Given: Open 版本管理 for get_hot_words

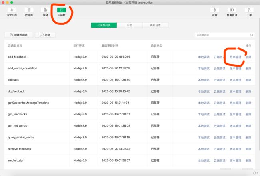Looking at the screenshot, I should pyautogui.click(x=235, y=126).
